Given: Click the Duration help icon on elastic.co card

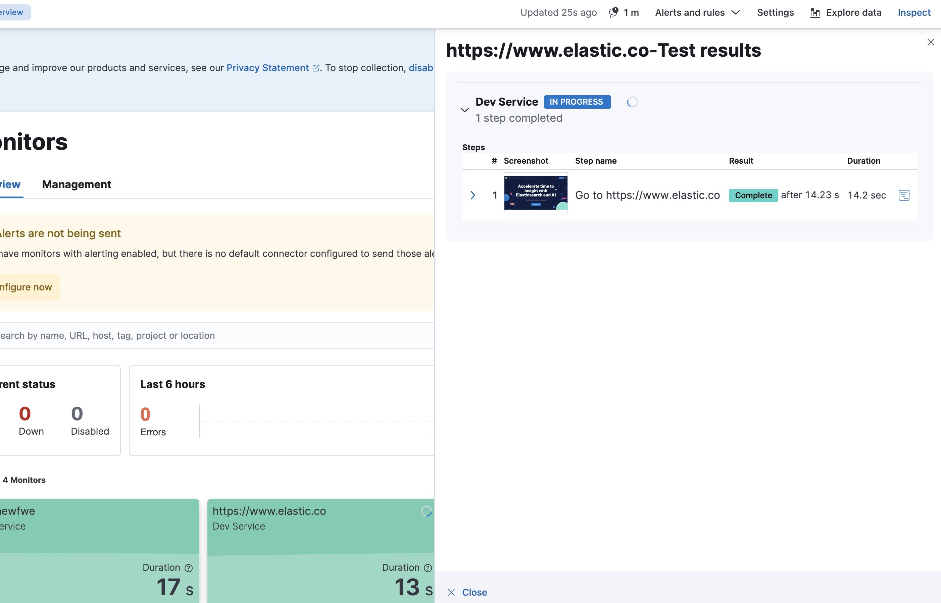Looking at the screenshot, I should 428,568.
